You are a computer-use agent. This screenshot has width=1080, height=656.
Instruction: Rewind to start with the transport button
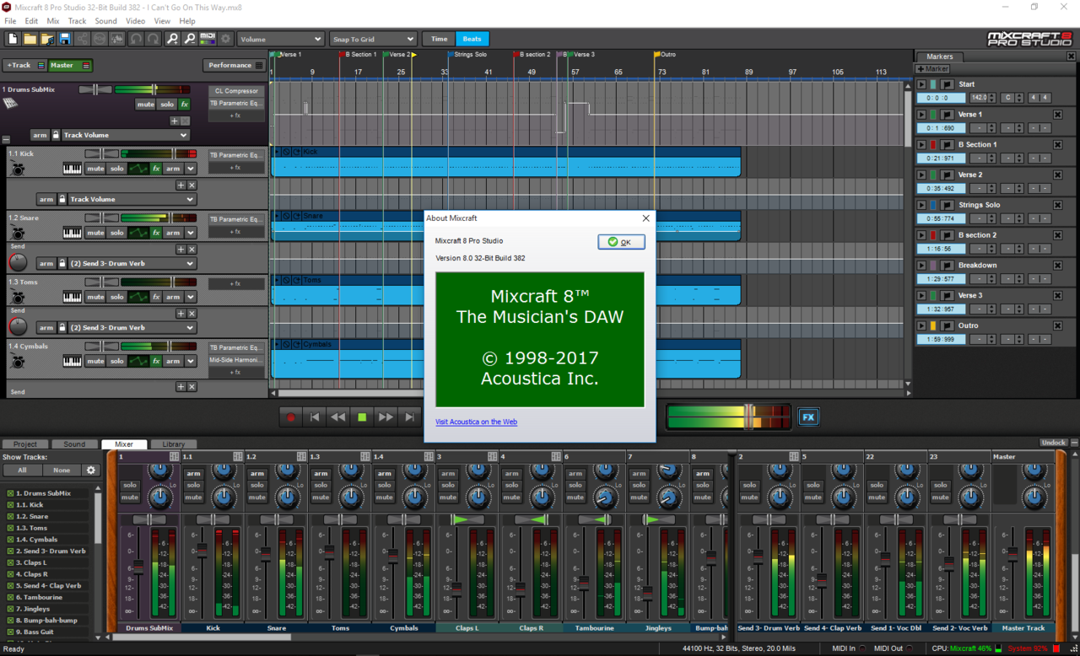[315, 417]
